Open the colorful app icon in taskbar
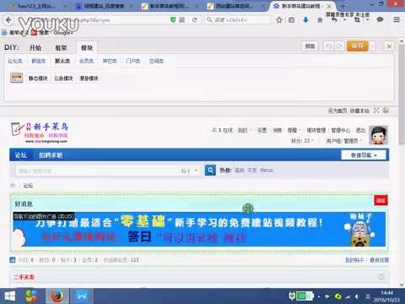This screenshot has height=304, width=405. pos(31,296)
